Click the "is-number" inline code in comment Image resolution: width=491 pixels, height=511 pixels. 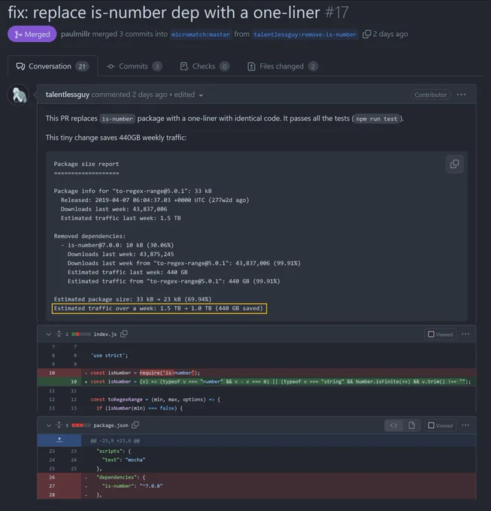click(x=117, y=119)
